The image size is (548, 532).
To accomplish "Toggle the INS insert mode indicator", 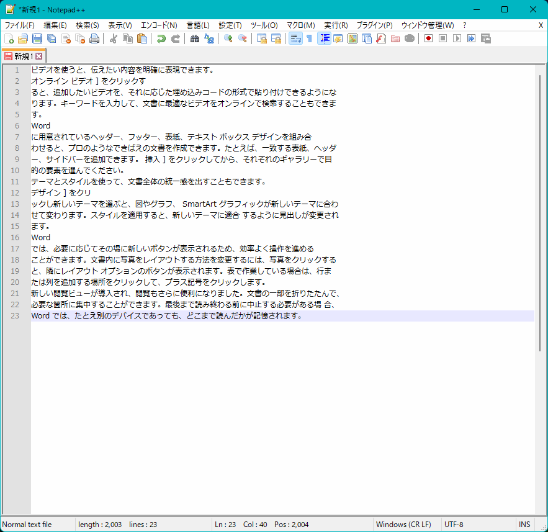I will 524,525.
